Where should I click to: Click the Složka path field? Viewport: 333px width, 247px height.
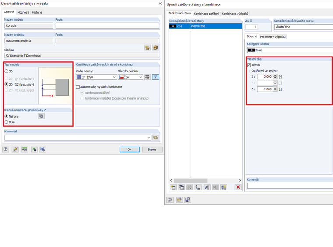coord(82,55)
